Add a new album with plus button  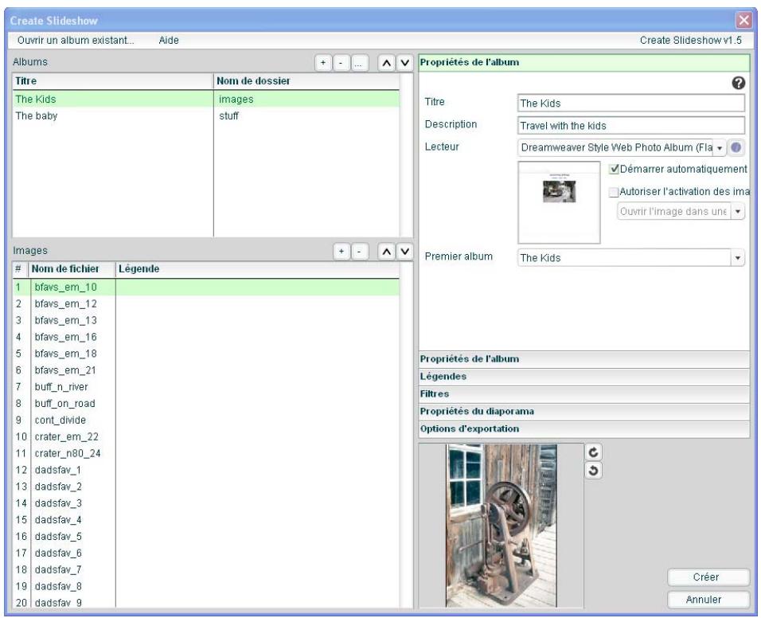323,63
